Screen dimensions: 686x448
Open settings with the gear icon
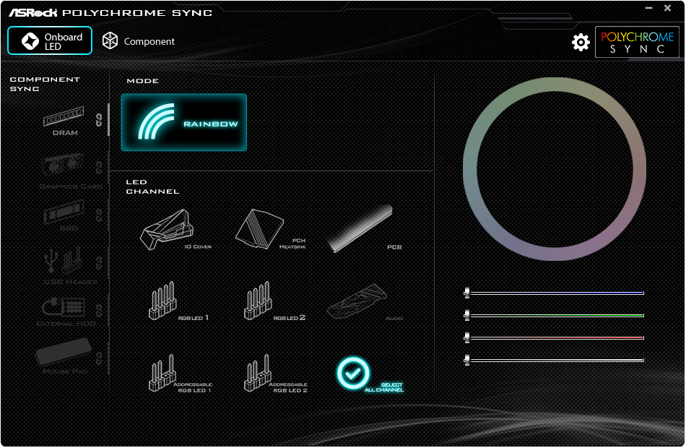pyautogui.click(x=581, y=42)
